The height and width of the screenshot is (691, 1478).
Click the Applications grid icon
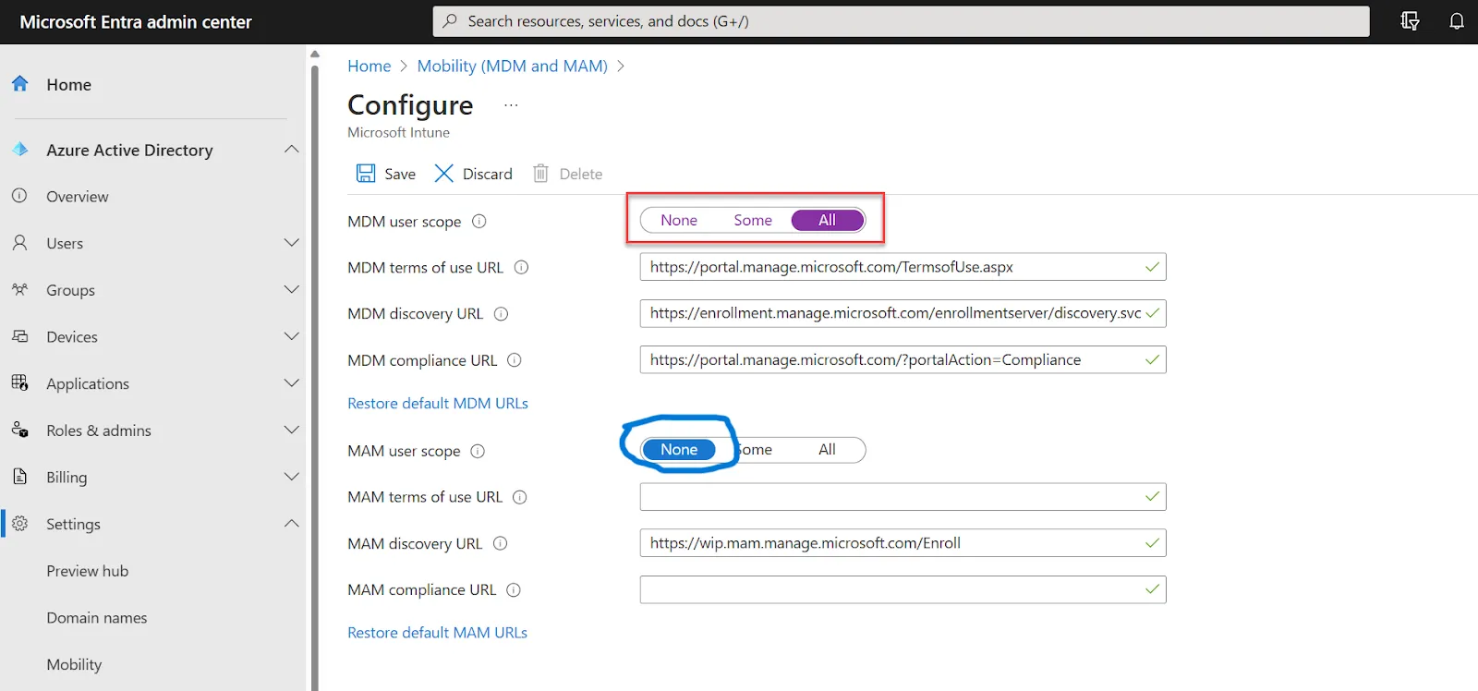tap(19, 382)
